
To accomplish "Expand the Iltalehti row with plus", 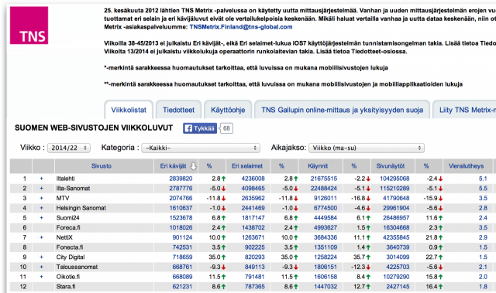I will [x=41, y=179].
